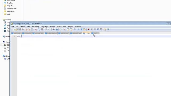Click the Notepad++ title bar path
The width and height of the screenshot is (171, 96).
click(x=28, y=24)
